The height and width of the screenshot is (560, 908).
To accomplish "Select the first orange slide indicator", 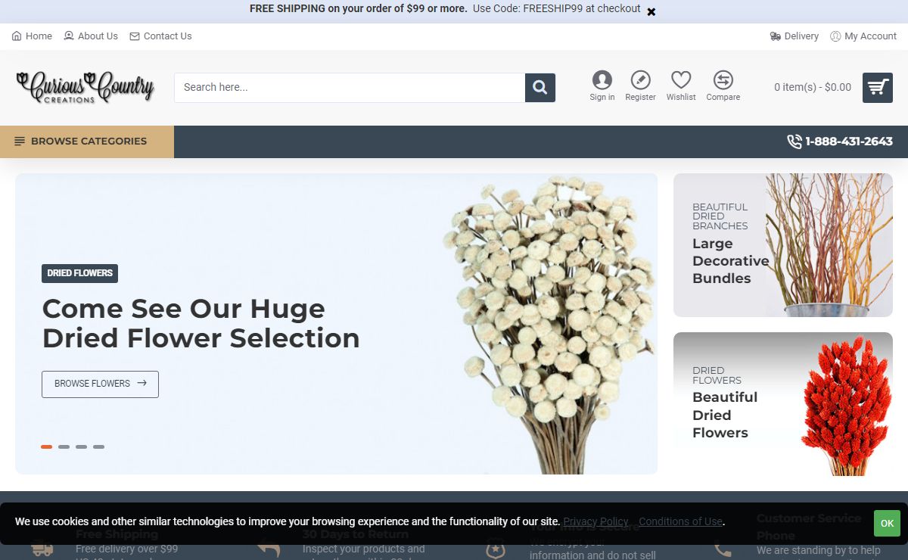I will (x=46, y=446).
